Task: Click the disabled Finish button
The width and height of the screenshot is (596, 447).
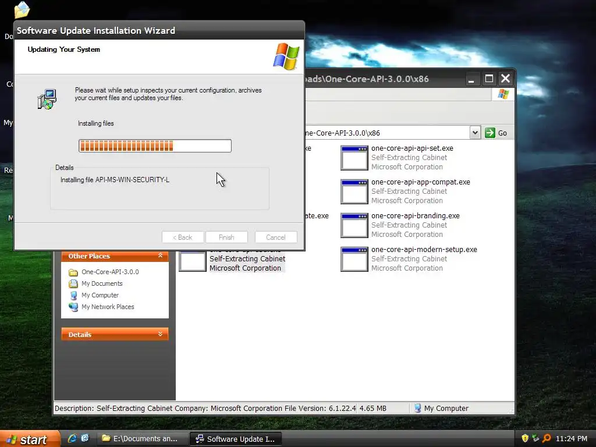Action: (x=226, y=237)
